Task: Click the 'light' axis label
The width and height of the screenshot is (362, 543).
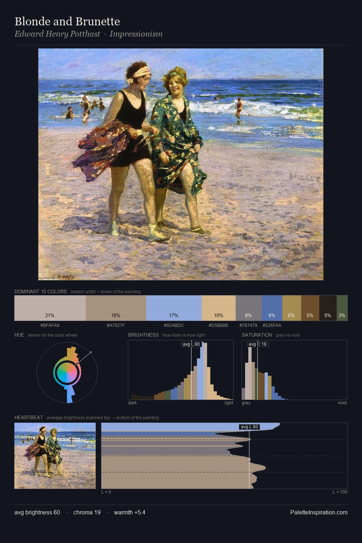Action: click(229, 403)
